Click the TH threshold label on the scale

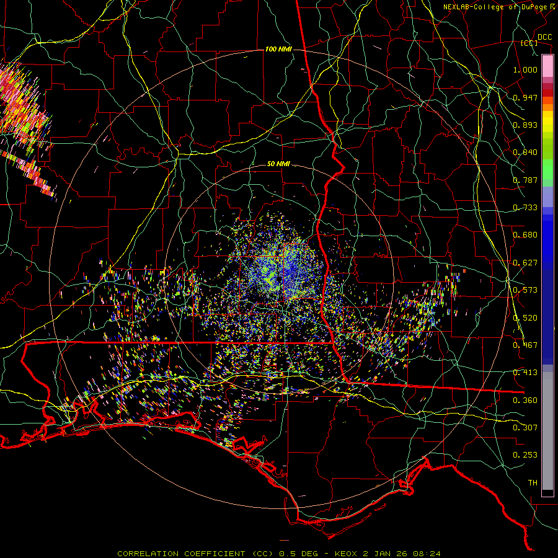[x=533, y=483]
